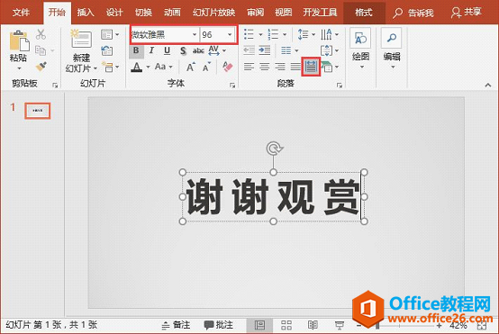Open Notes (备注) pane
This screenshot has height=334, width=499.
pyautogui.click(x=176, y=325)
